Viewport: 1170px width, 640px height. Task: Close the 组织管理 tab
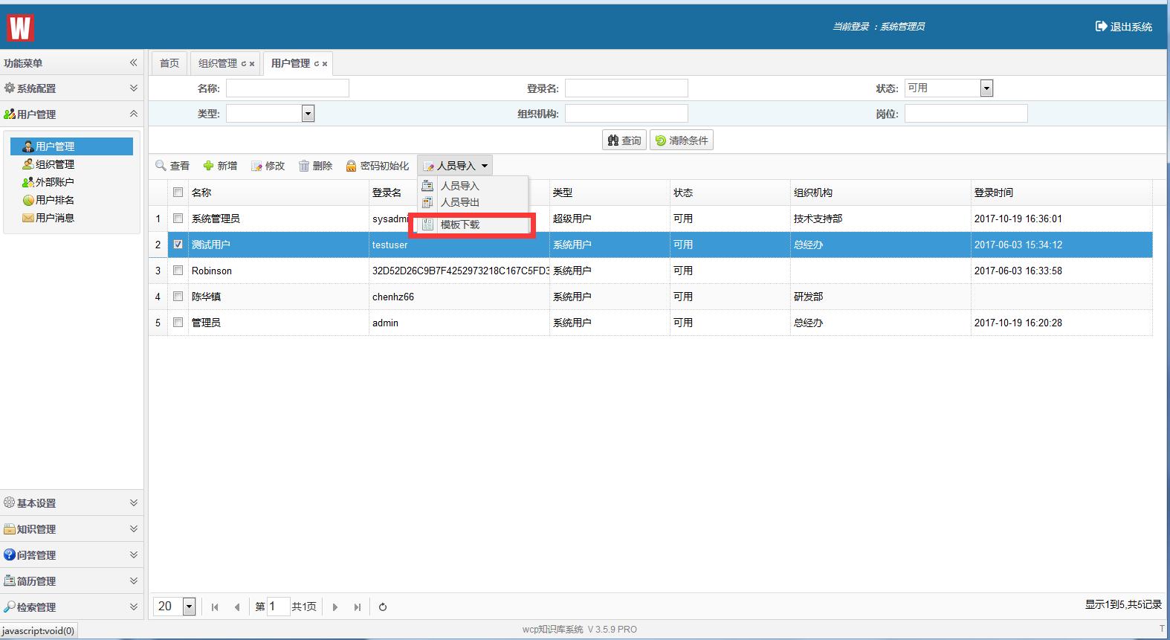[252, 64]
